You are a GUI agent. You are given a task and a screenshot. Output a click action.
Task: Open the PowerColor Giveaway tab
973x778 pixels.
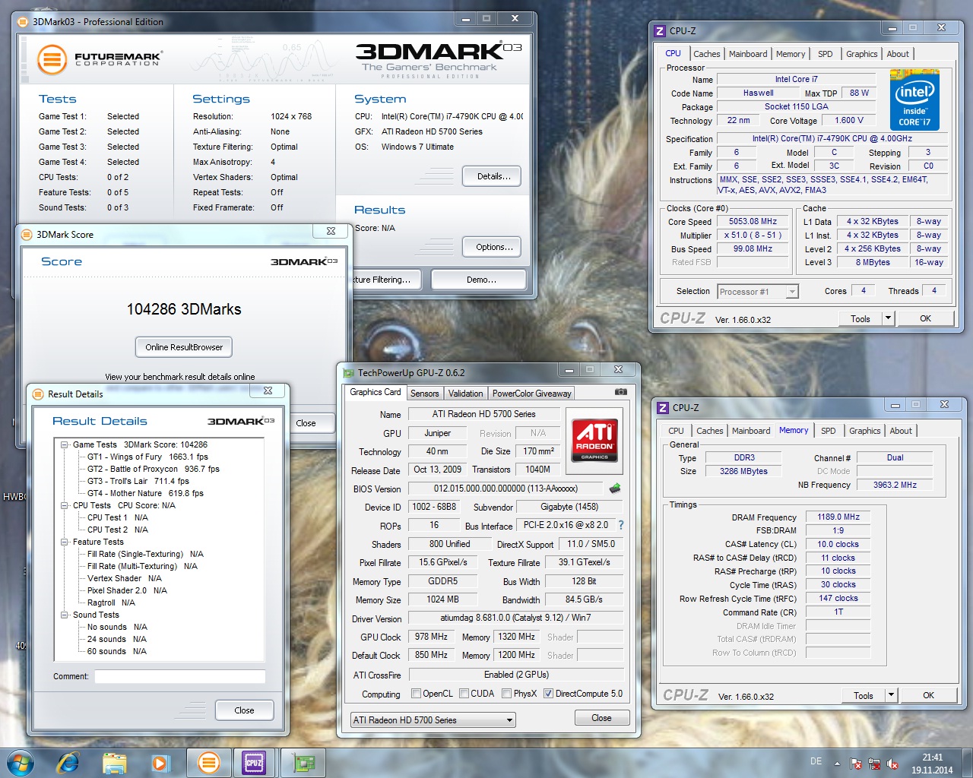[x=531, y=394]
